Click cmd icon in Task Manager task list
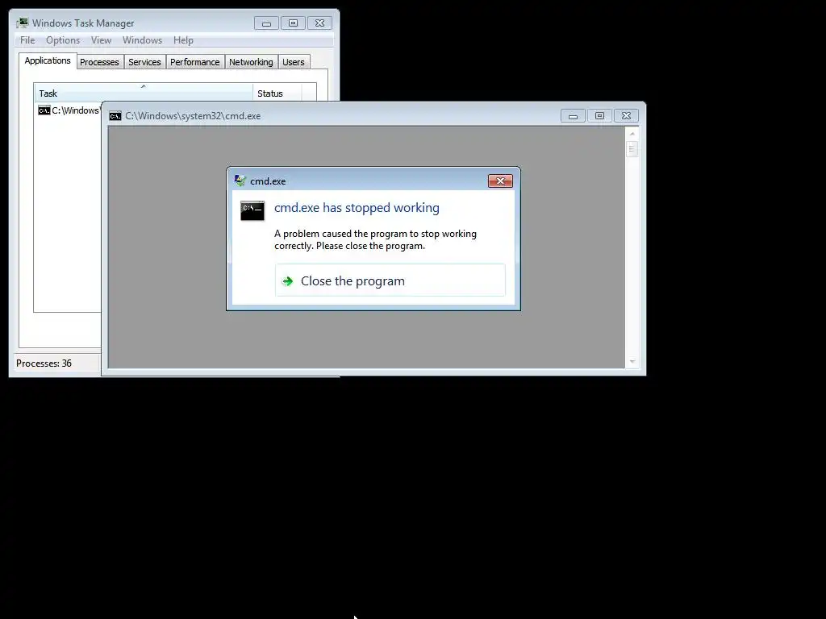This screenshot has height=619, width=826. pos(44,110)
